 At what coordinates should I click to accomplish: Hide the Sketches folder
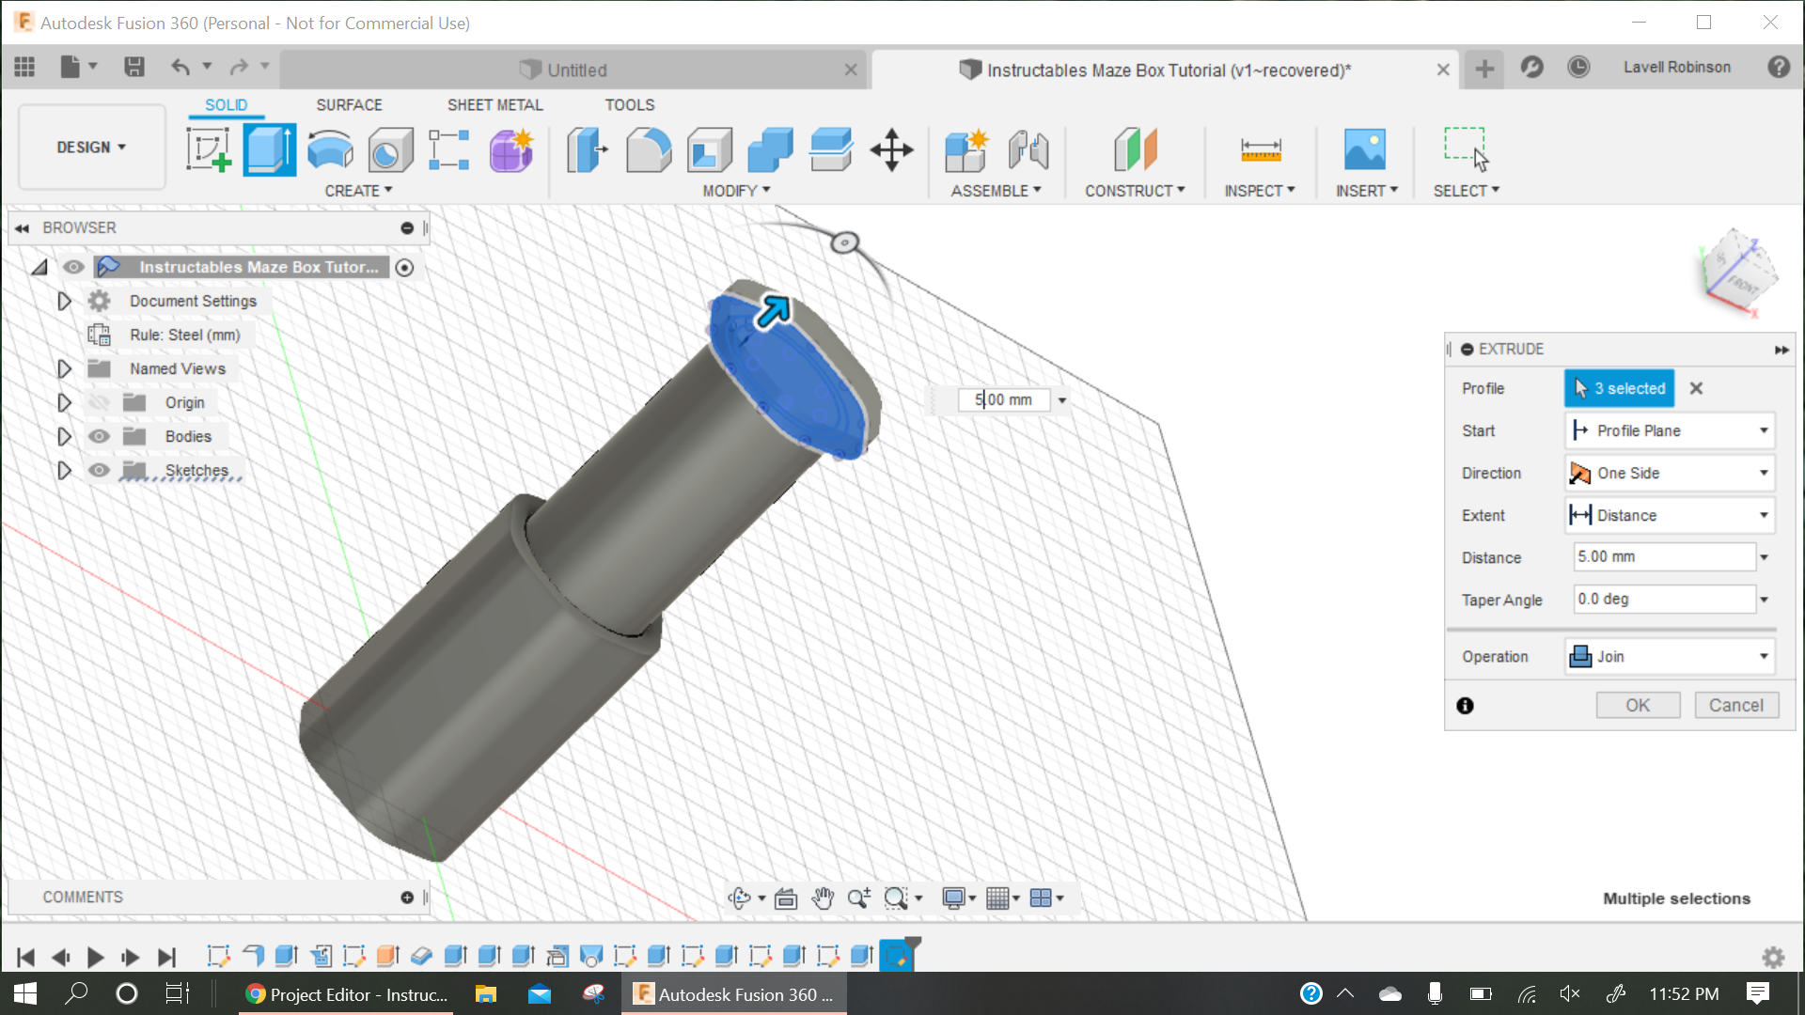point(99,470)
